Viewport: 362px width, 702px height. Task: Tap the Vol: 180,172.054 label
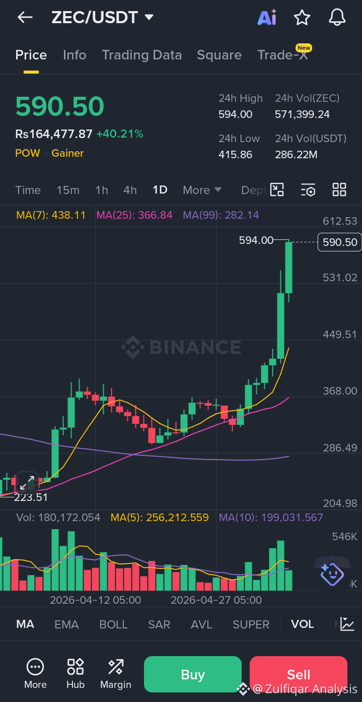58,518
